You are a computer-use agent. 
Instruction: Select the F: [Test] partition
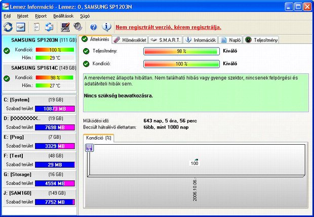click(40, 160)
